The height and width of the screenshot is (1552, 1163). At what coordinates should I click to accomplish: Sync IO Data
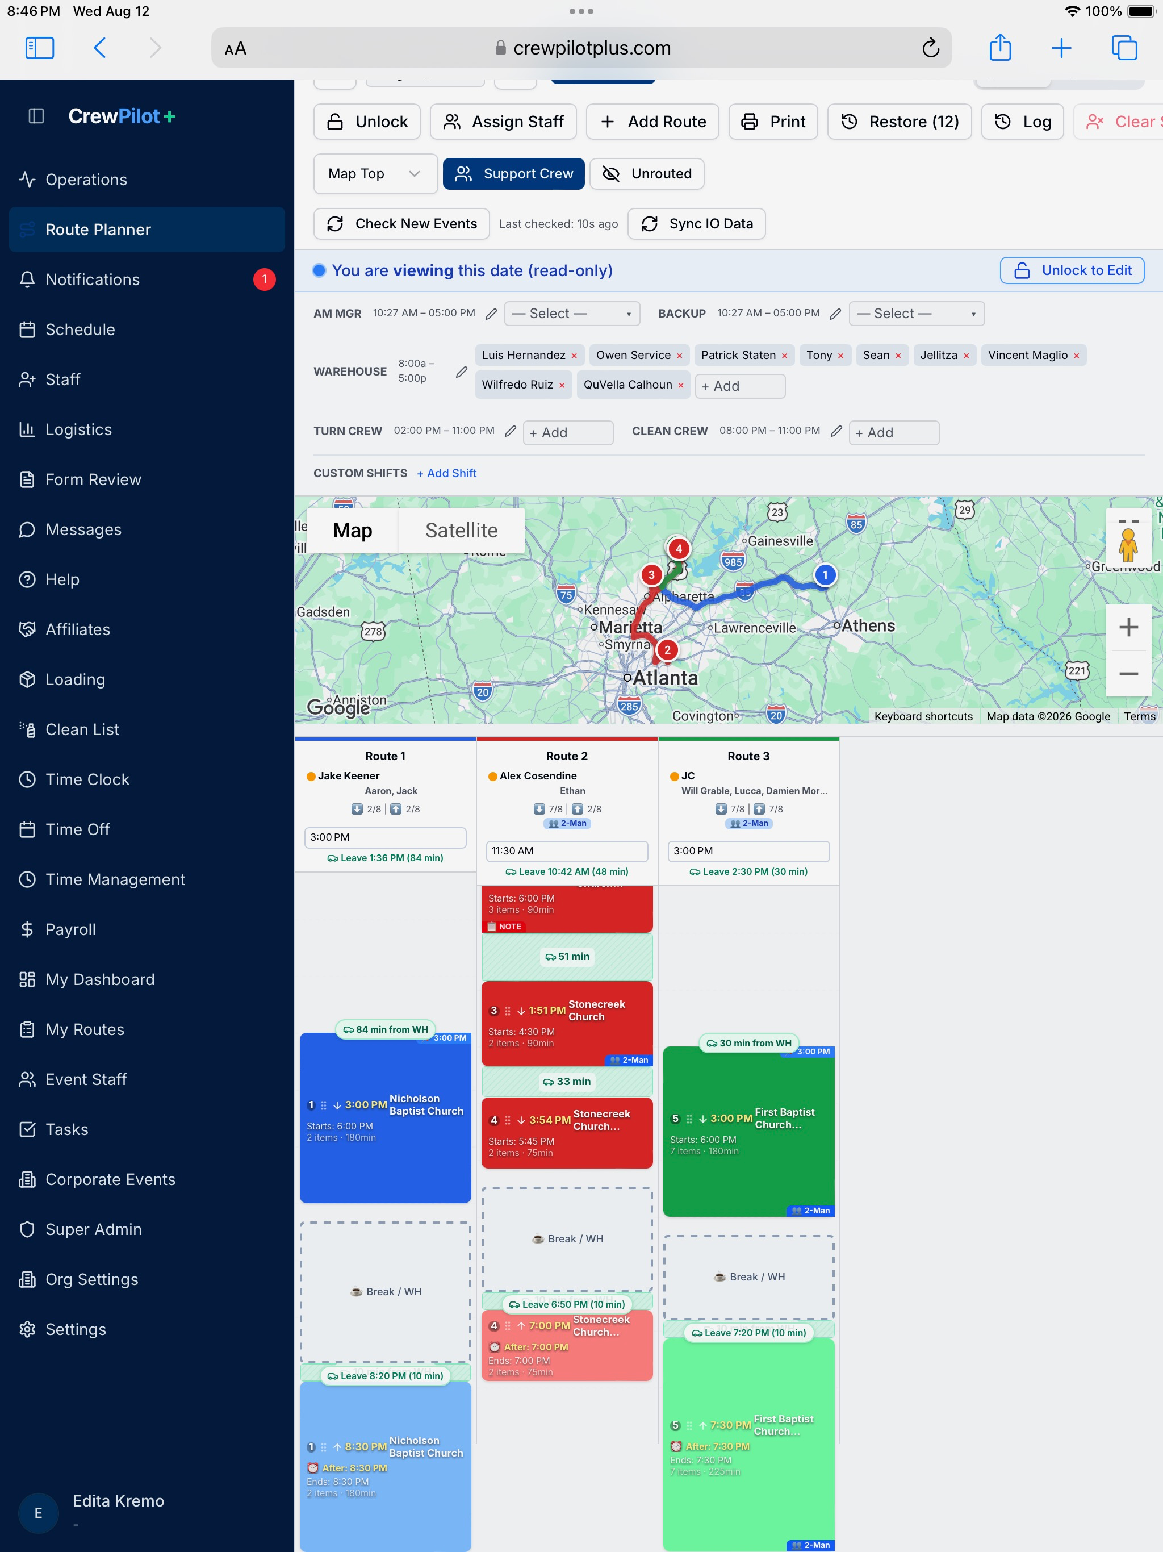coord(696,224)
